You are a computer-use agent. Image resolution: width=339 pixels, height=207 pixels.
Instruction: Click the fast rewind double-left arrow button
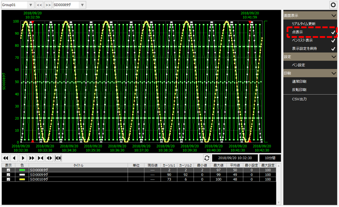pyautogui.click(x=6, y=158)
